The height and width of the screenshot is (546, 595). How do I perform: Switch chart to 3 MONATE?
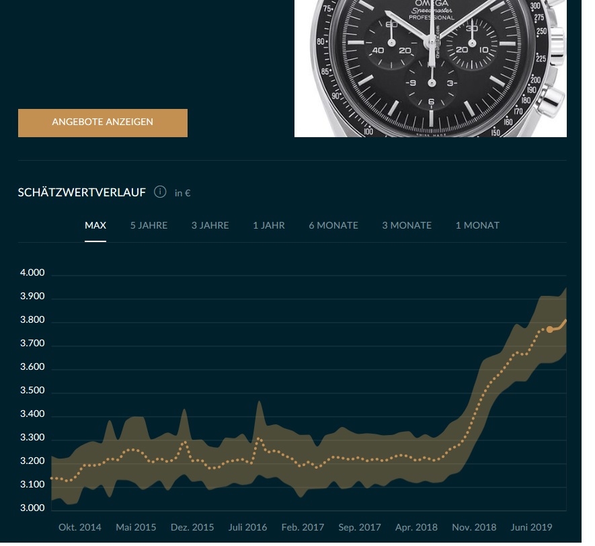coord(407,225)
